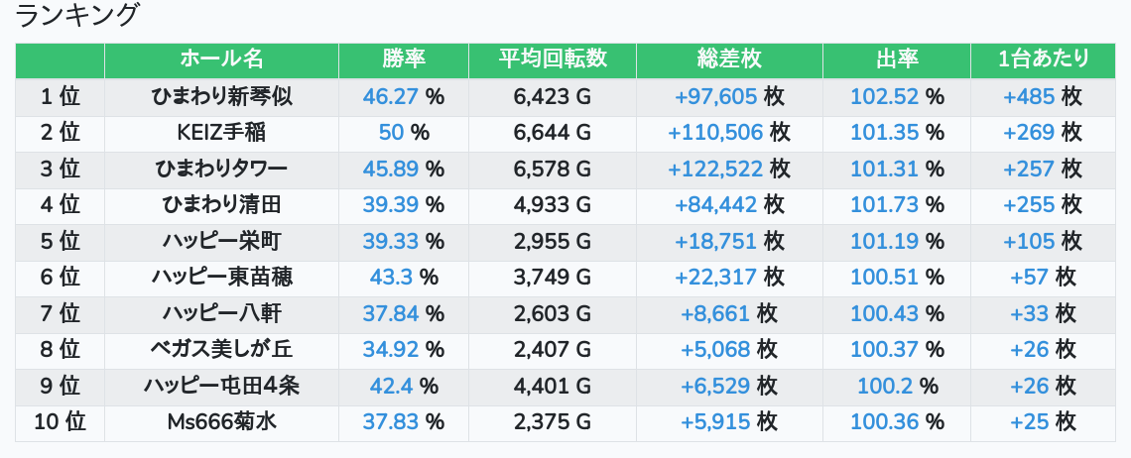Viewport: 1131px width, 458px height.
Task: Click the 勝率 column header
Action: [x=404, y=59]
